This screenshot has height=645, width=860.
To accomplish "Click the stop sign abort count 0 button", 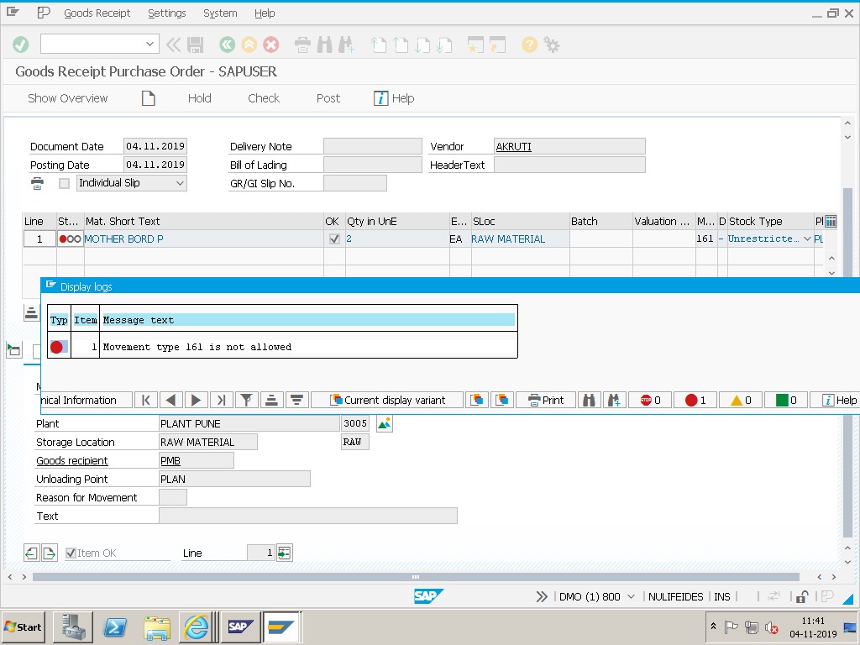I will (x=649, y=400).
